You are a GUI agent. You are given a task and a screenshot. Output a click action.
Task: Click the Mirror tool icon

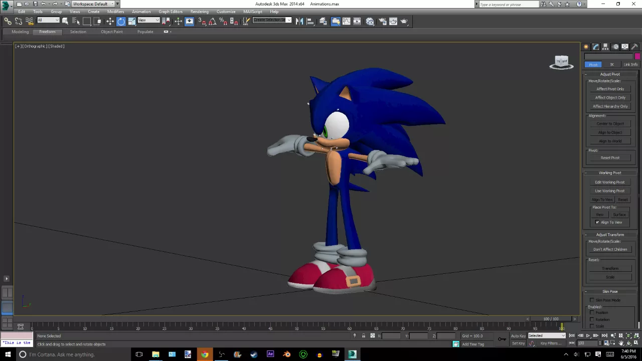point(299,21)
